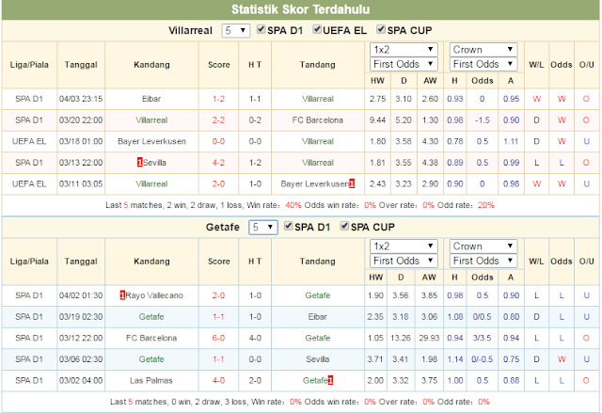Click Getafe table Tandang column header
The width and height of the screenshot is (602, 413).
point(318,261)
